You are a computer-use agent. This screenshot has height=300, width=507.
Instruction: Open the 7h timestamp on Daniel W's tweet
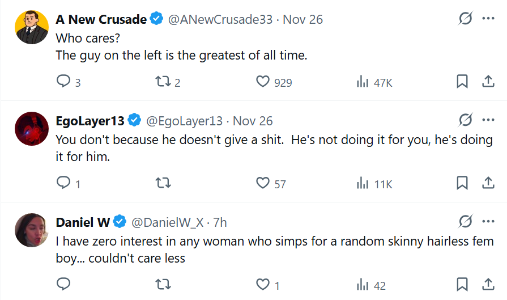coord(220,223)
